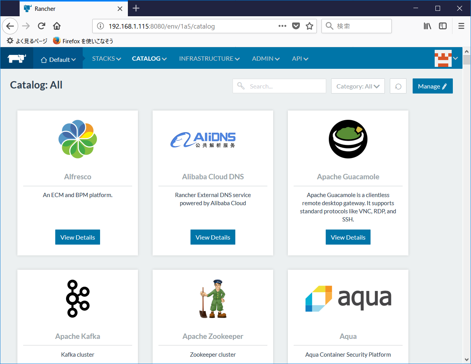Open the よく見るページ bookmark
The image size is (471, 364).
tap(27, 41)
